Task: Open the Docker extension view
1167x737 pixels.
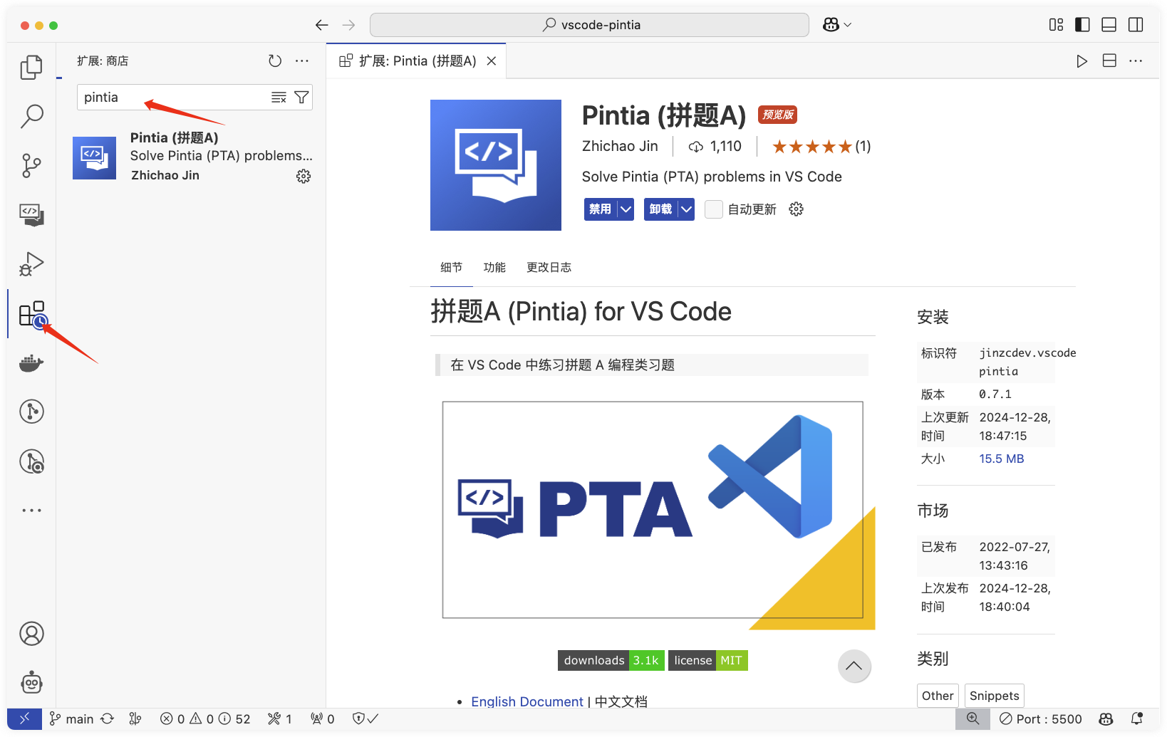Action: click(31, 363)
